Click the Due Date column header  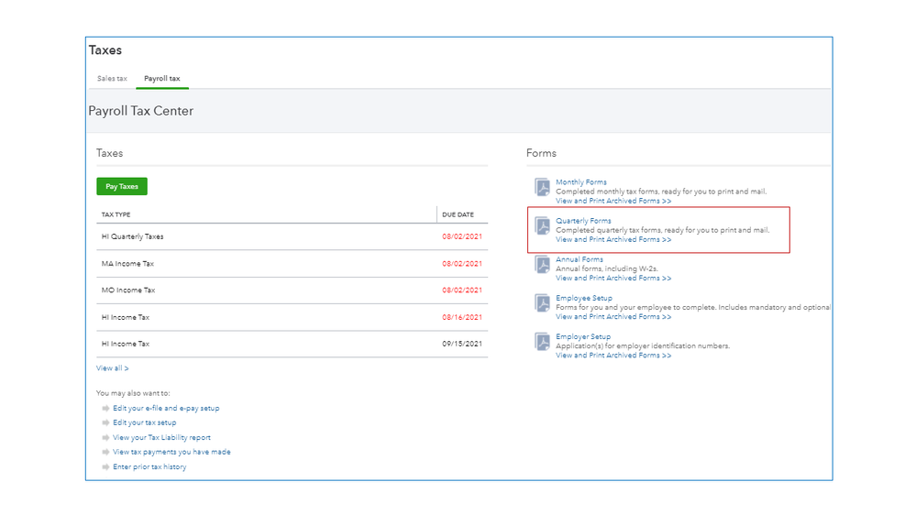pos(458,215)
